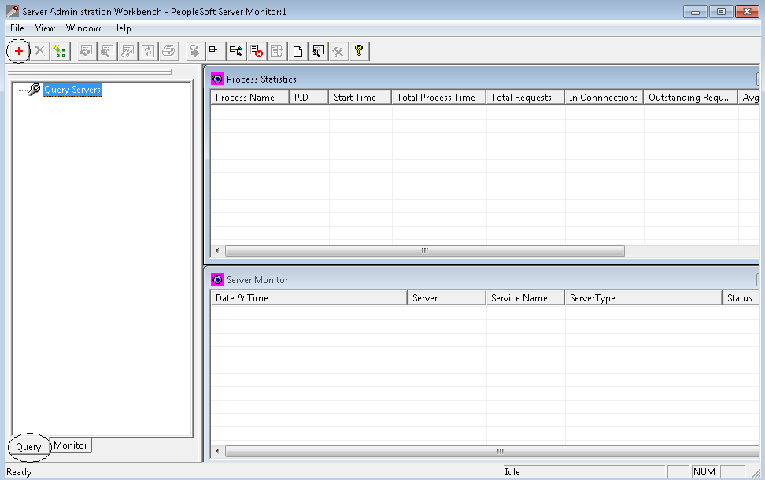Click the Server column header

click(x=447, y=298)
